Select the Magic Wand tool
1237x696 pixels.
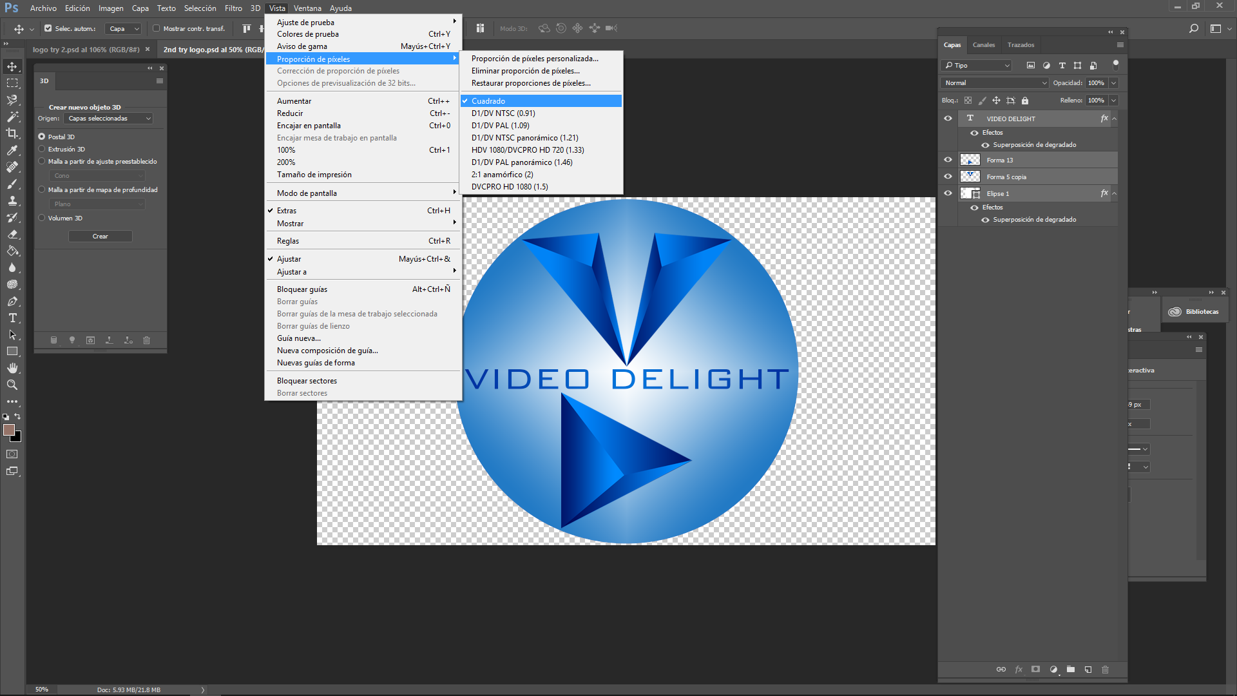[12, 117]
